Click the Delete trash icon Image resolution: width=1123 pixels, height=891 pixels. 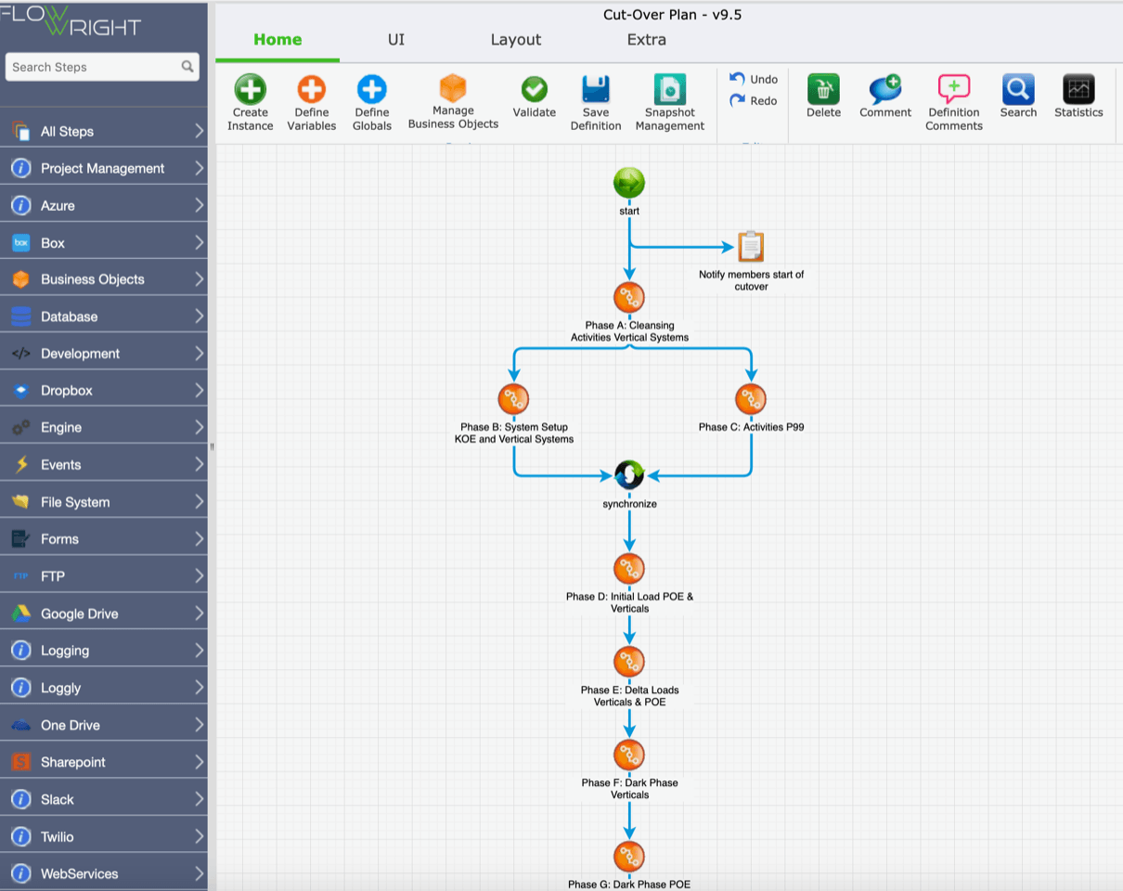tap(823, 90)
